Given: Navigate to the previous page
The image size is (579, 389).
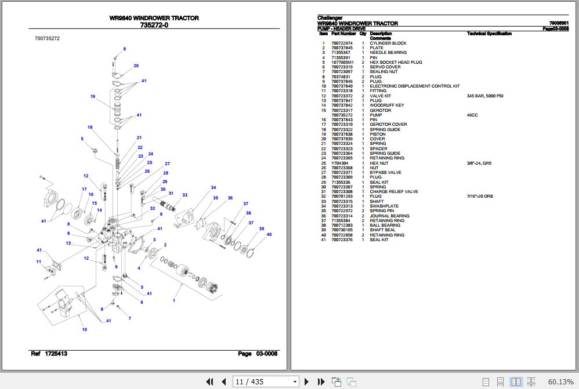Looking at the screenshot, I should tap(224, 381).
